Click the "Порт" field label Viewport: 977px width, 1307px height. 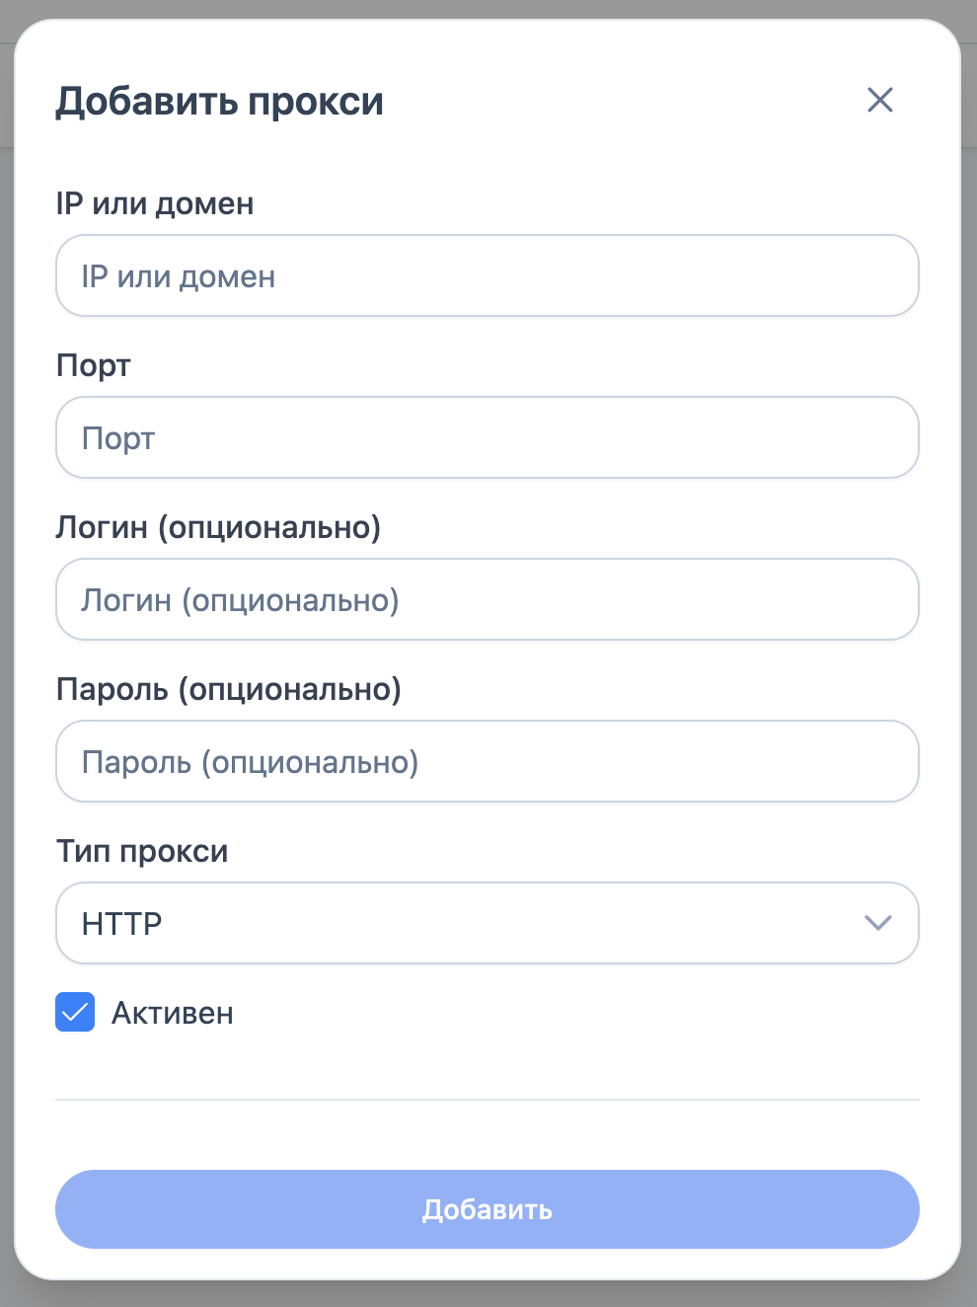point(94,366)
